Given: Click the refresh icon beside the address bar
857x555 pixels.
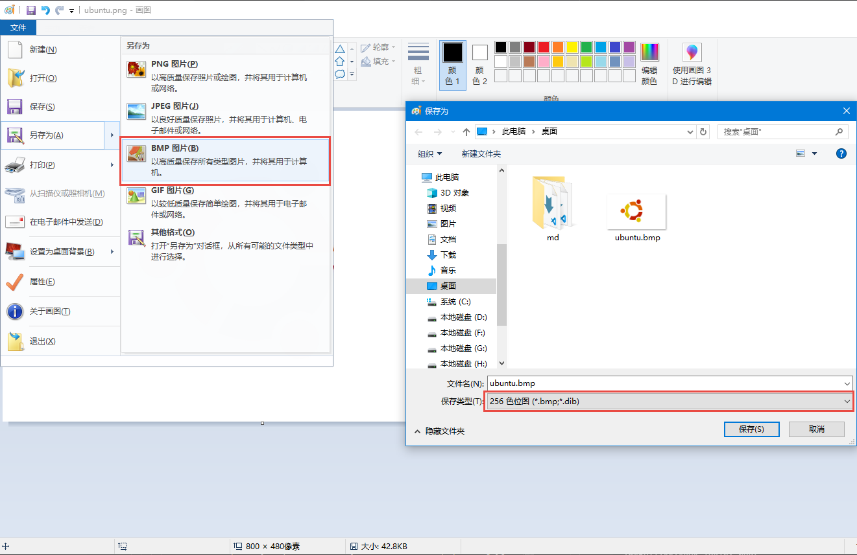Looking at the screenshot, I should pyautogui.click(x=703, y=131).
